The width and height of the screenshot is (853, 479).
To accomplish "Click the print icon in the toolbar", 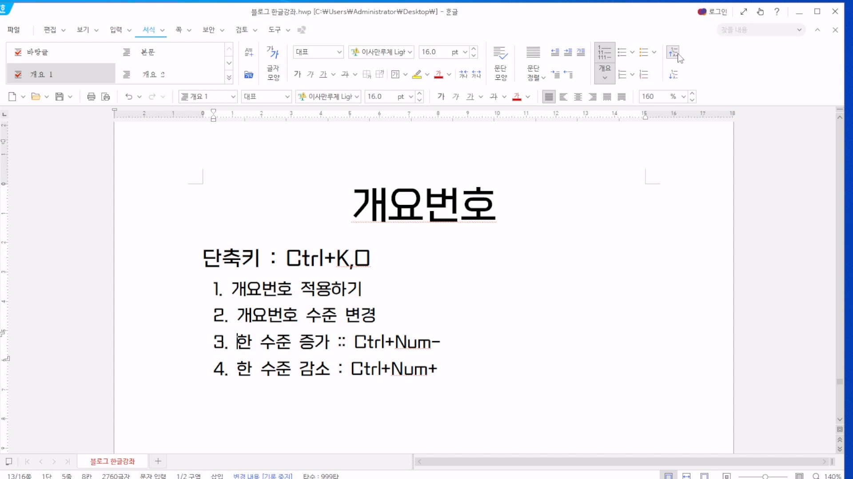I will pyautogui.click(x=91, y=97).
